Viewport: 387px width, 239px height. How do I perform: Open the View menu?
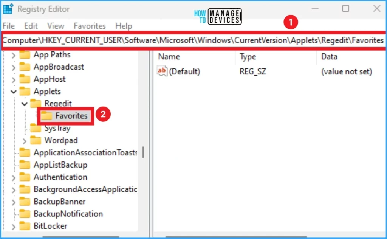[56, 26]
